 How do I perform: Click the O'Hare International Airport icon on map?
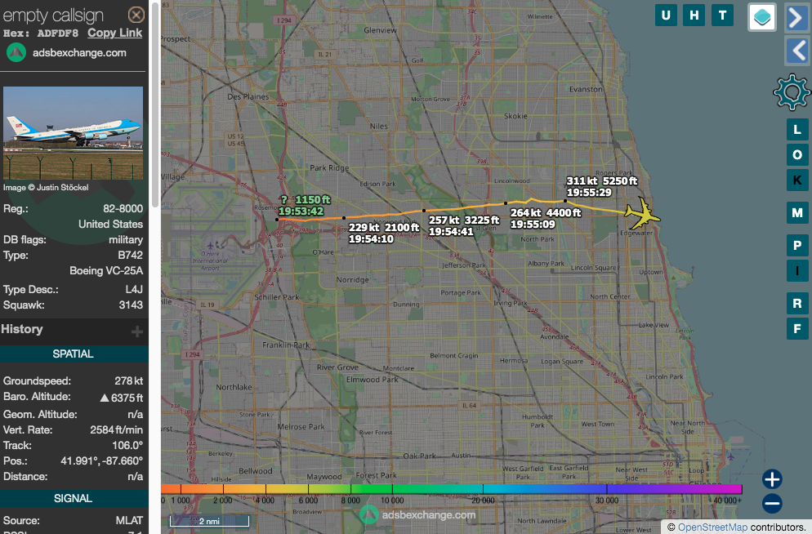click(210, 245)
